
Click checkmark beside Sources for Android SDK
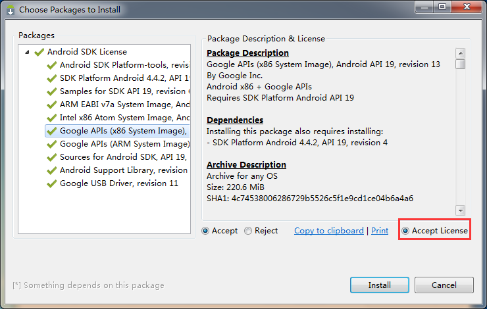coord(51,157)
